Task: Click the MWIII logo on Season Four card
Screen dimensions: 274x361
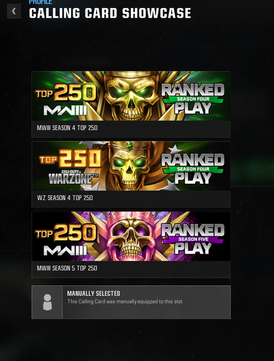Action: coord(65,110)
